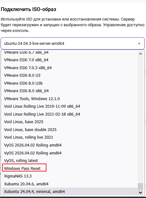Click the scrollbar down arrow

point(140,193)
